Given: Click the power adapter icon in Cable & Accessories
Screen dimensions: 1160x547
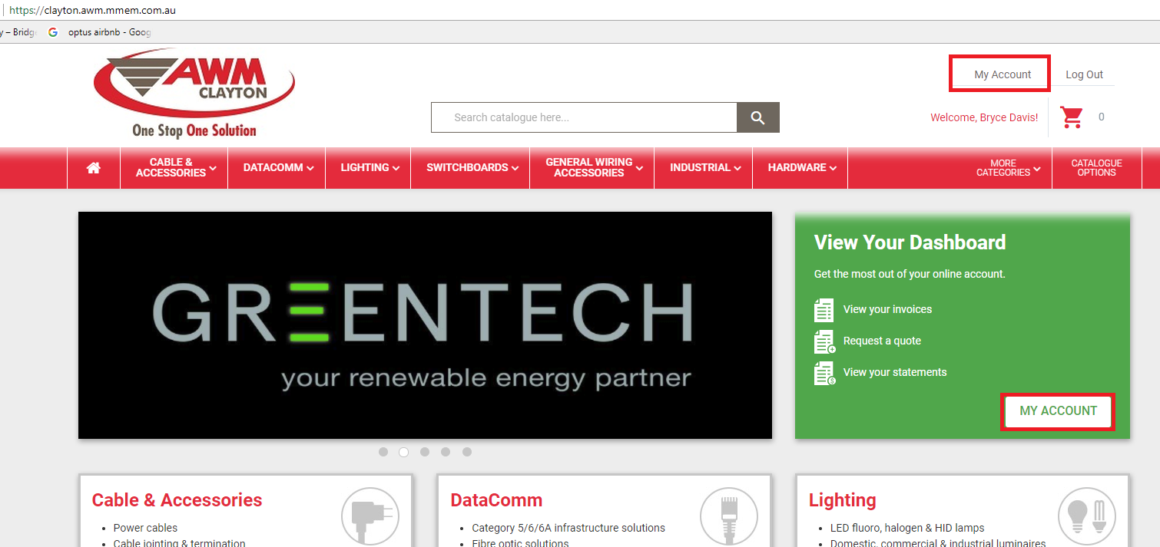Looking at the screenshot, I should pyautogui.click(x=372, y=516).
